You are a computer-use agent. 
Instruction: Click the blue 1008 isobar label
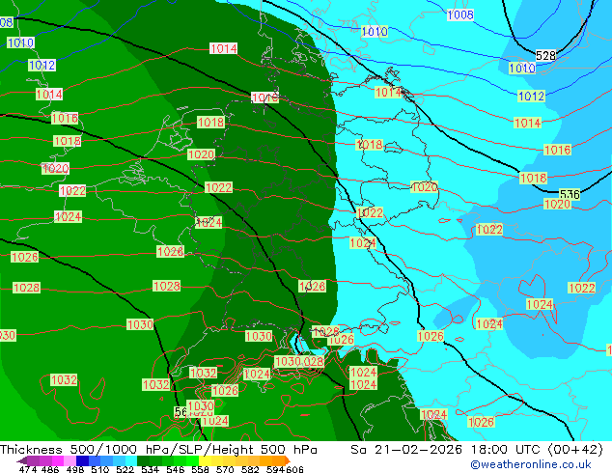(460, 14)
